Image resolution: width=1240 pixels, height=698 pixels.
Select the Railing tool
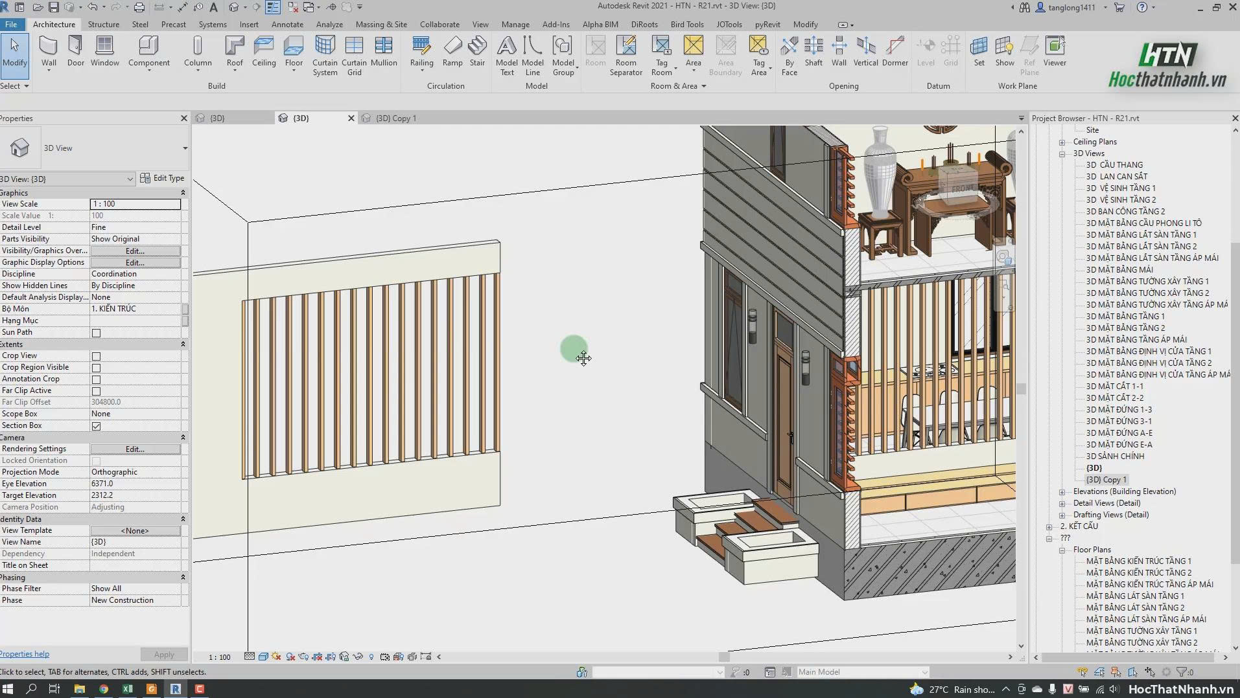[421, 52]
